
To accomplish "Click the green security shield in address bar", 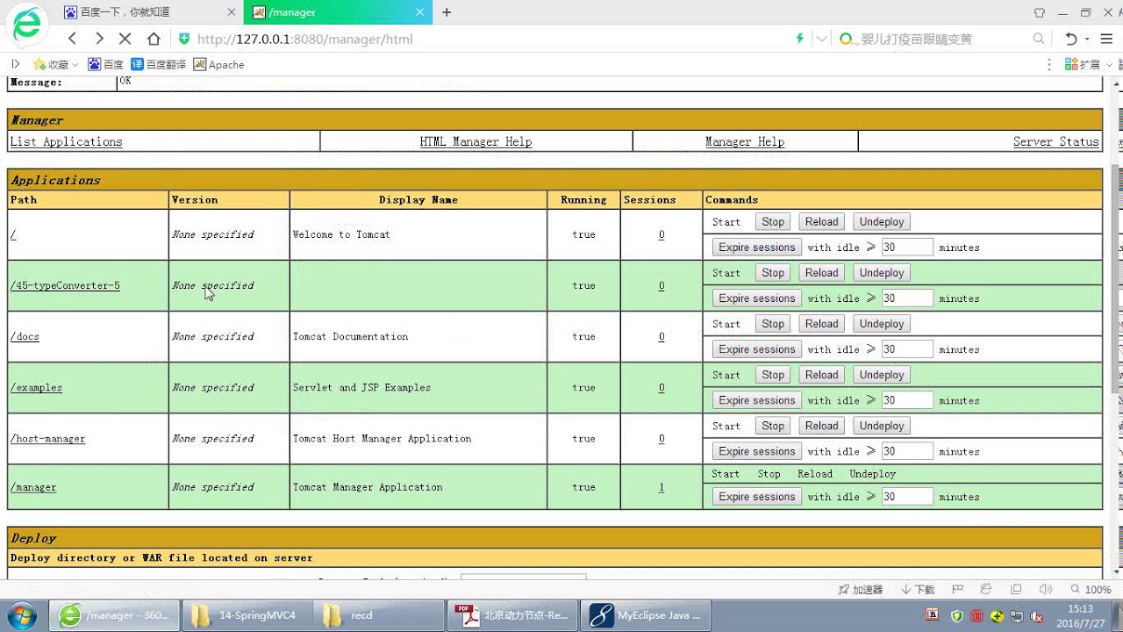I will (183, 39).
